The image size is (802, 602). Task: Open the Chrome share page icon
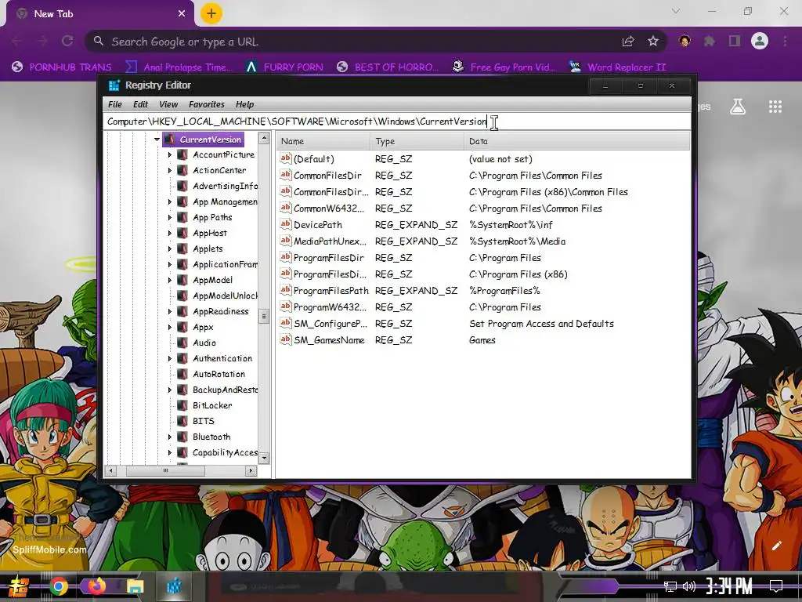coord(628,42)
